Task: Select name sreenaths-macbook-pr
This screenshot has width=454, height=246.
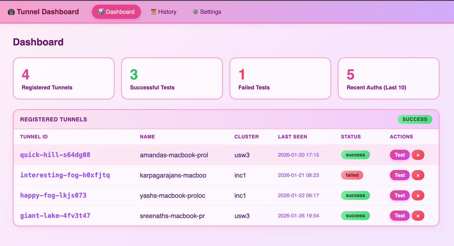Action: point(173,216)
